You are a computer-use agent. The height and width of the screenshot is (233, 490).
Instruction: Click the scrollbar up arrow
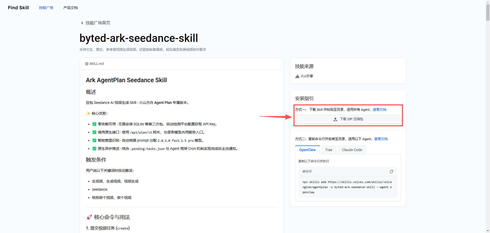tap(488, 2)
